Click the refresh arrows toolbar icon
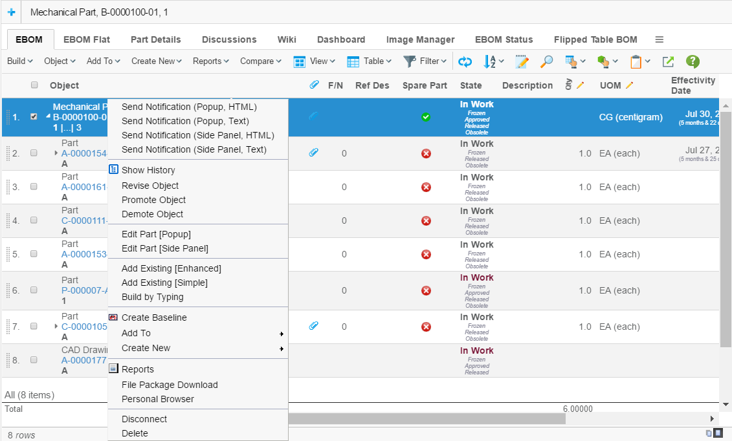732x441 pixels. click(x=465, y=61)
